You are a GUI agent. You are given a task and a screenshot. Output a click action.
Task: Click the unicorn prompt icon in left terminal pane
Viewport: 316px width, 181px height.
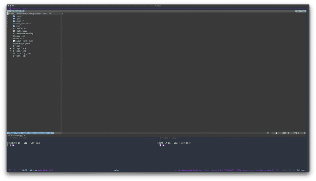[13, 145]
